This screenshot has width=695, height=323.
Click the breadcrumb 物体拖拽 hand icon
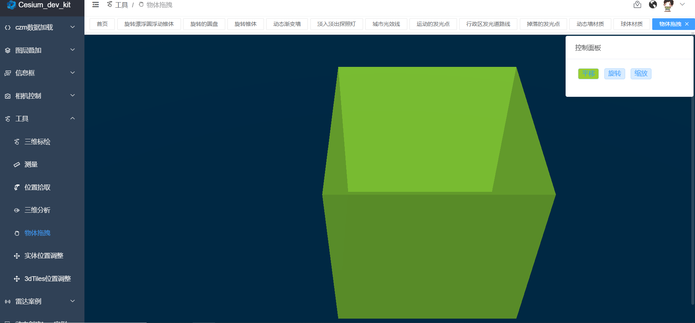click(141, 4)
